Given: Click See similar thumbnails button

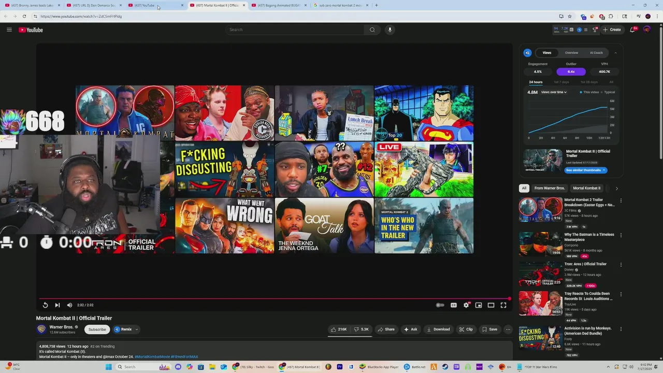Looking at the screenshot, I should [x=585, y=170].
